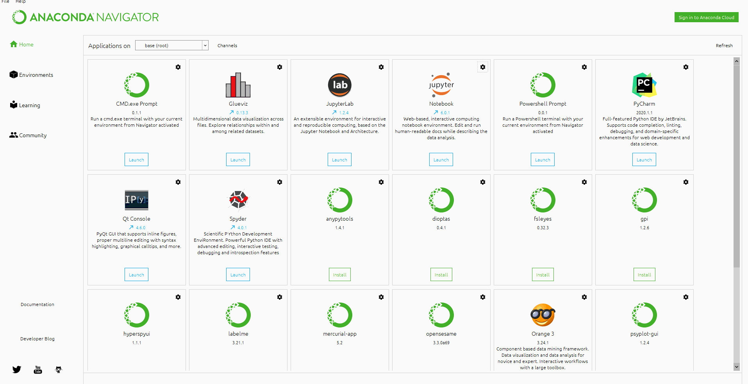Launch Glueviz
The height and width of the screenshot is (384, 748).
pos(238,159)
